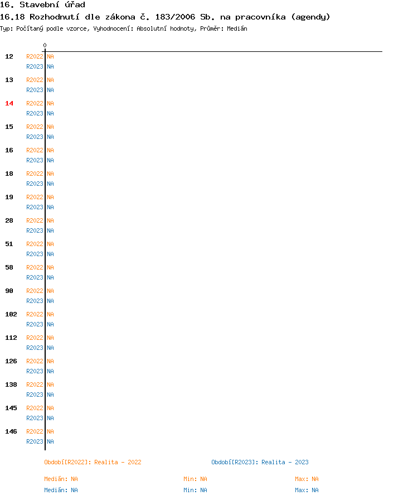Screen dimensions: 418x500
Task: Click the axis zero tick label
Action: click(x=45, y=45)
